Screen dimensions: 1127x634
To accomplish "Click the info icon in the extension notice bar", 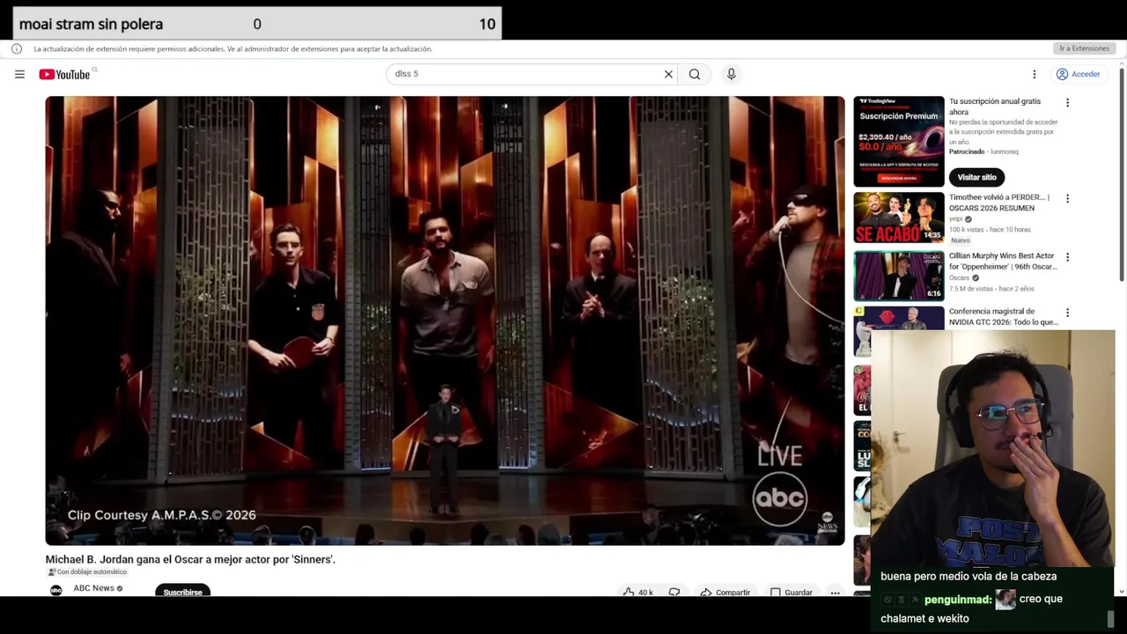I will pyautogui.click(x=17, y=48).
